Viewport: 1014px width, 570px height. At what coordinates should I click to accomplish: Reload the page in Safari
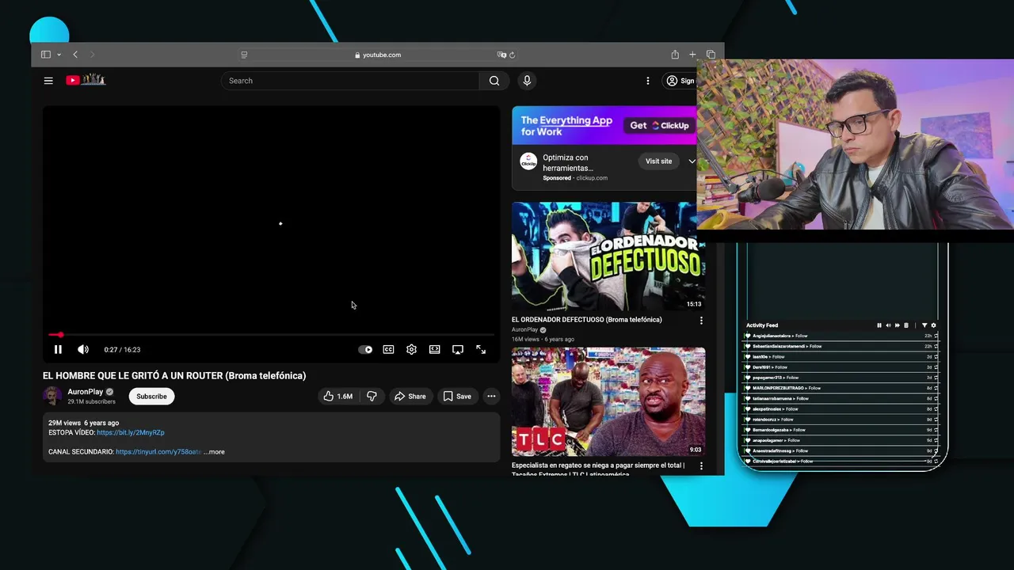coord(513,55)
